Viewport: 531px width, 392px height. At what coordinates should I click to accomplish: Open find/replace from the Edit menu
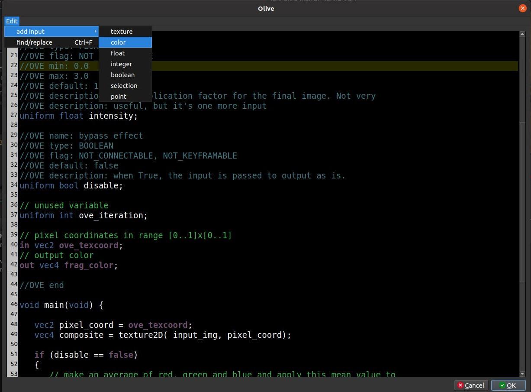pos(34,42)
